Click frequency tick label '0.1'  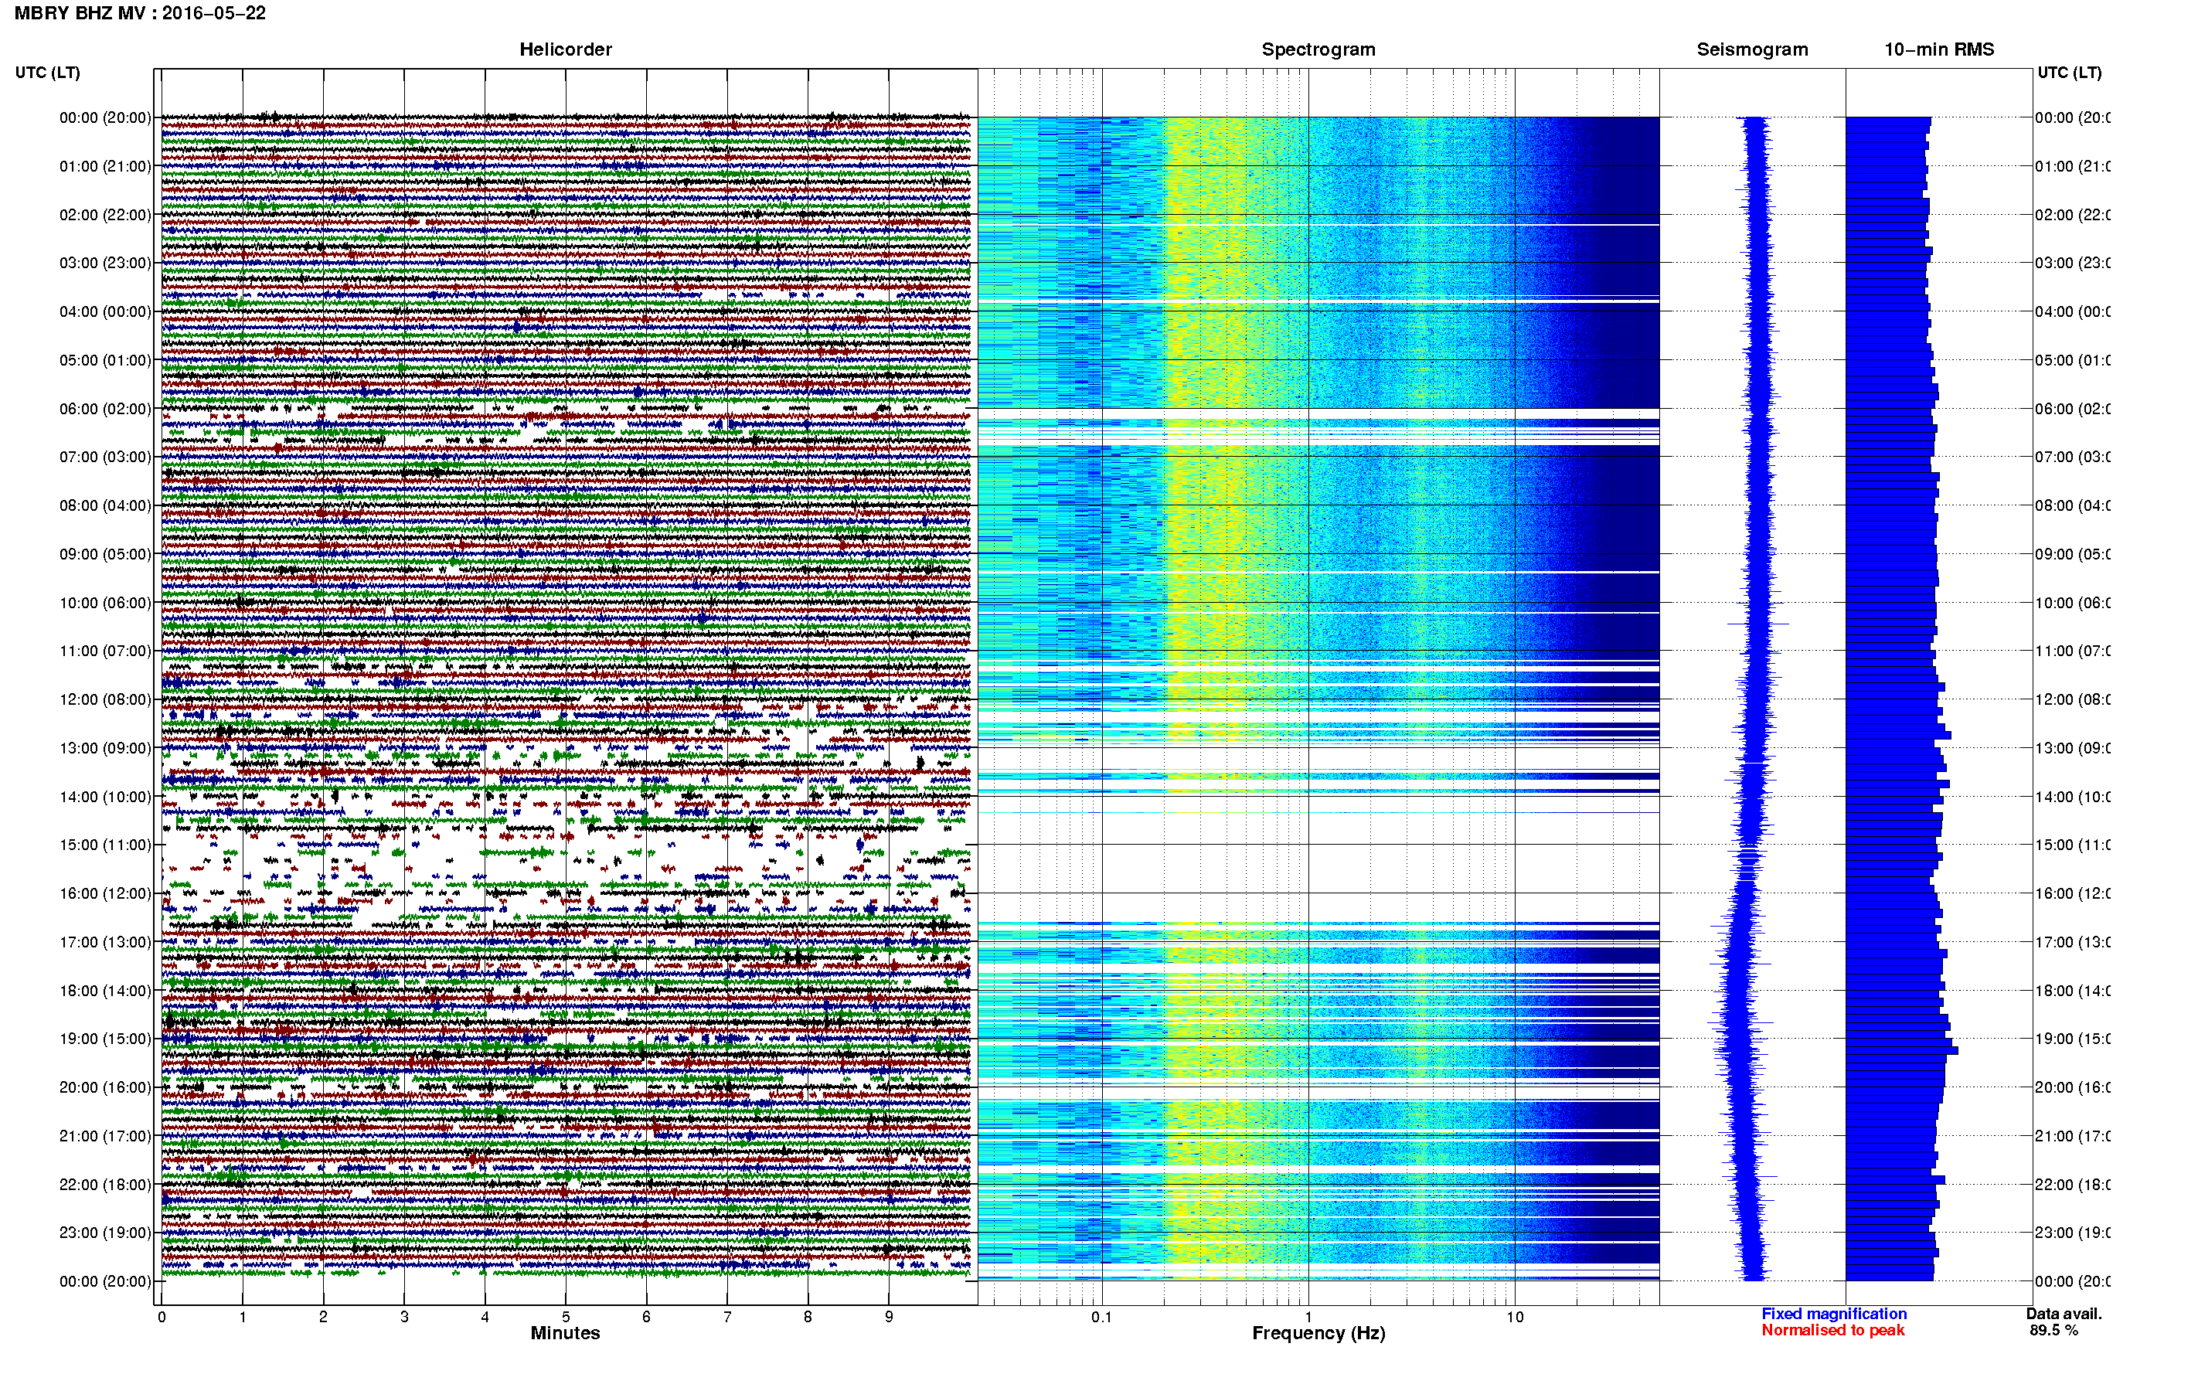[1101, 1317]
